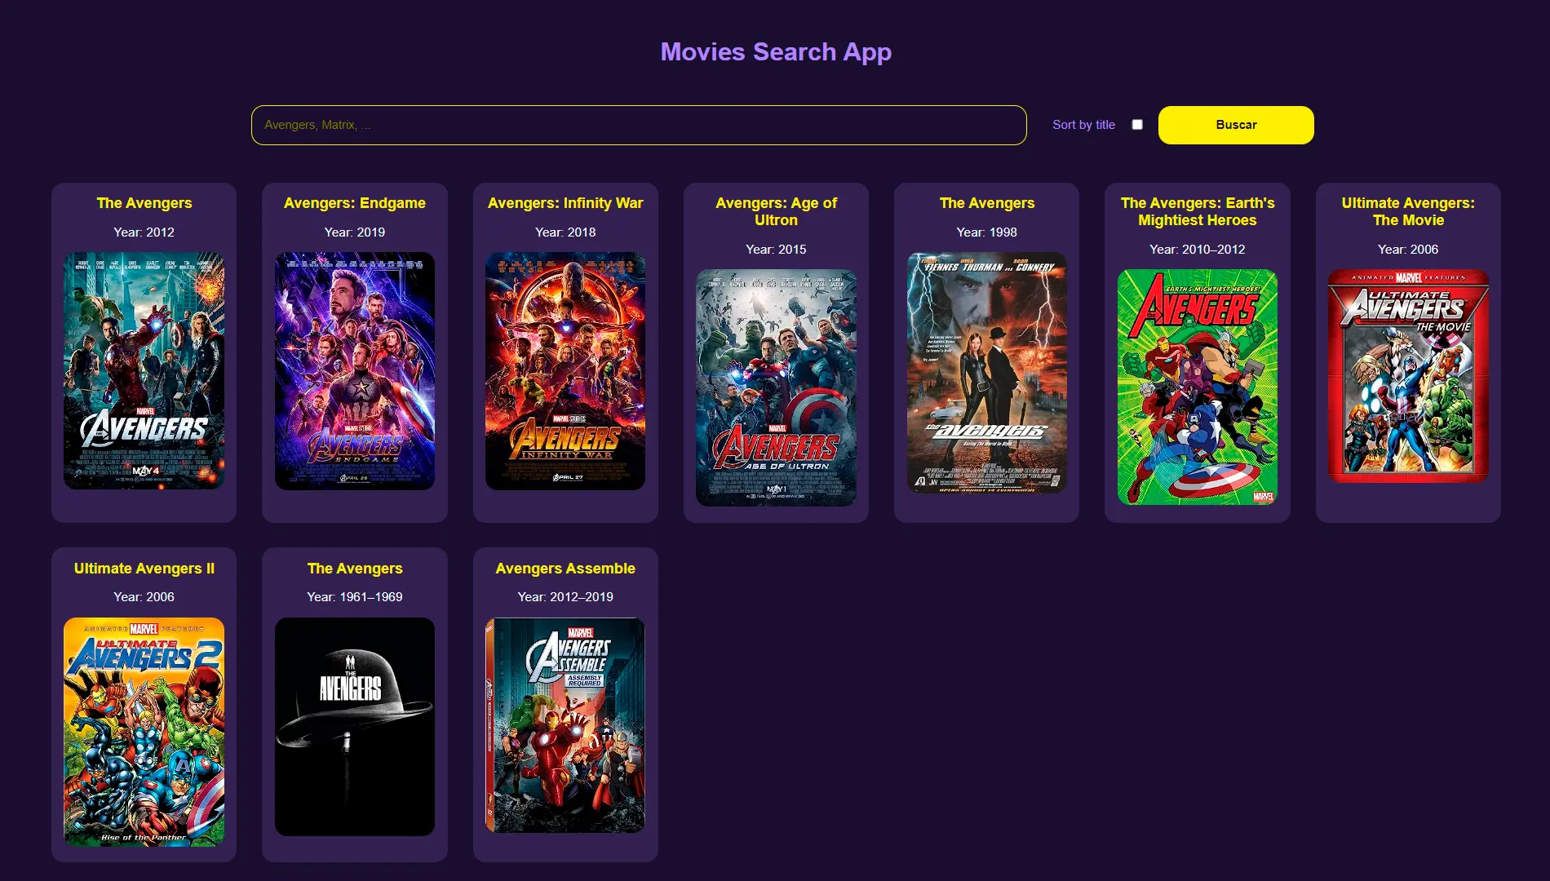Image resolution: width=1550 pixels, height=881 pixels.
Task: Select the Avengers: Infinity War title
Action: pyautogui.click(x=565, y=203)
